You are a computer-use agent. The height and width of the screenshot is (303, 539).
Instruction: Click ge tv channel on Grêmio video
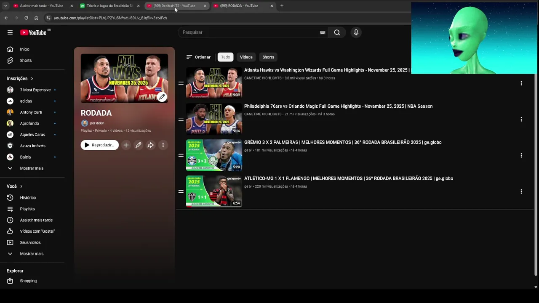pyautogui.click(x=248, y=150)
